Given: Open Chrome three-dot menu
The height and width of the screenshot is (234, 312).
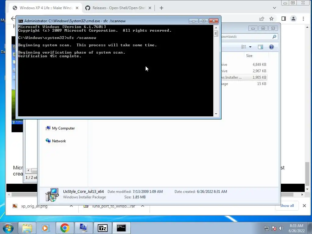Looking at the screenshot, I should pyautogui.click(x=303, y=19).
